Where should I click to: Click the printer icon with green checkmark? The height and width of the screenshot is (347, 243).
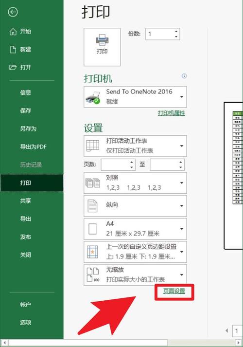click(x=93, y=98)
